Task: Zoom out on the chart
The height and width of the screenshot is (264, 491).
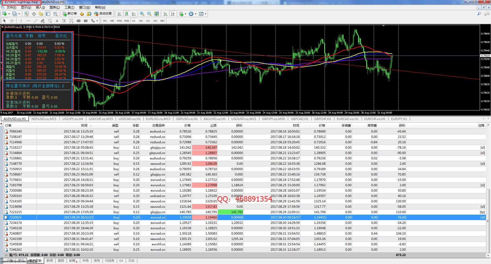Action: [149, 14]
